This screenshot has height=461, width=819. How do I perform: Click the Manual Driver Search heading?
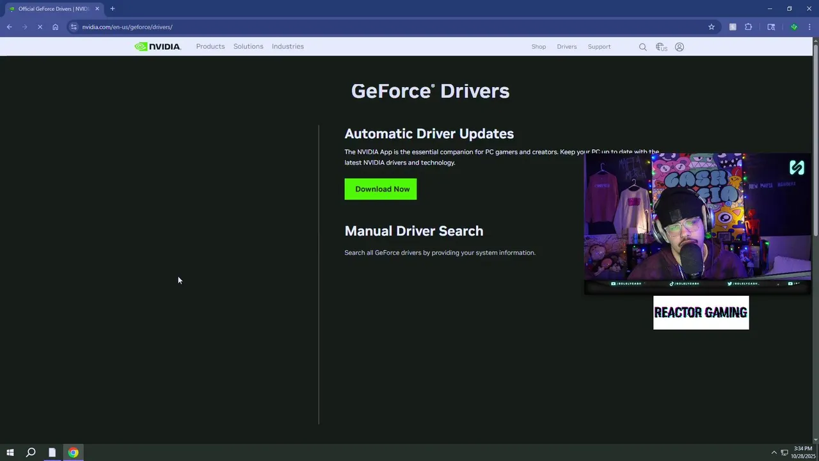click(414, 231)
